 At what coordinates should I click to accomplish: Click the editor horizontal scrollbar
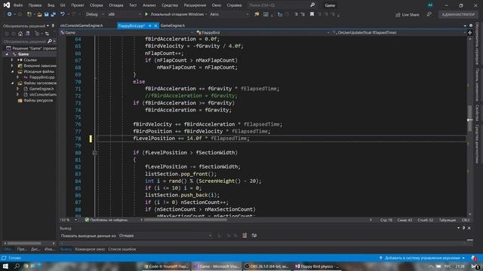tap(186, 220)
